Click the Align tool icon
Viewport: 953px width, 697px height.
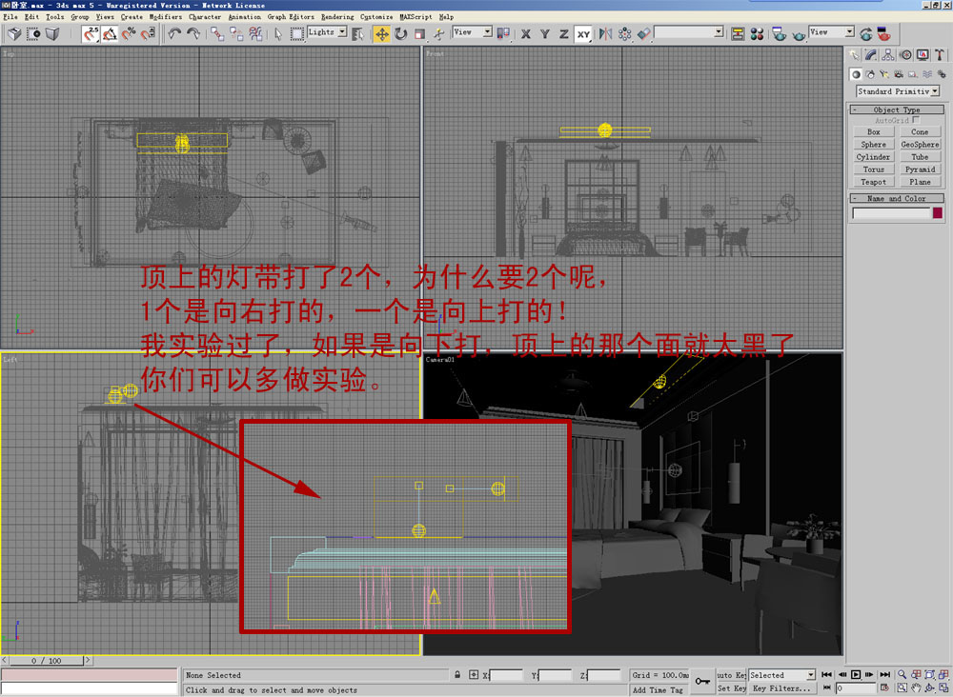[643, 34]
